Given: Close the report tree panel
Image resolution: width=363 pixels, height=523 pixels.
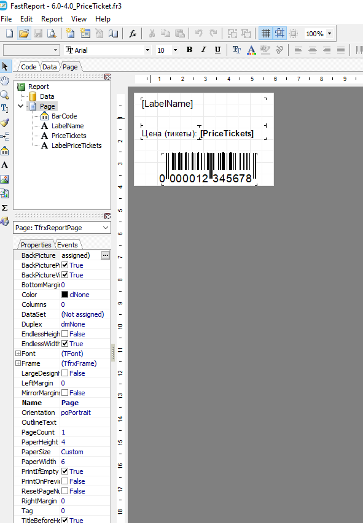Looking at the screenshot, I should [107, 77].
